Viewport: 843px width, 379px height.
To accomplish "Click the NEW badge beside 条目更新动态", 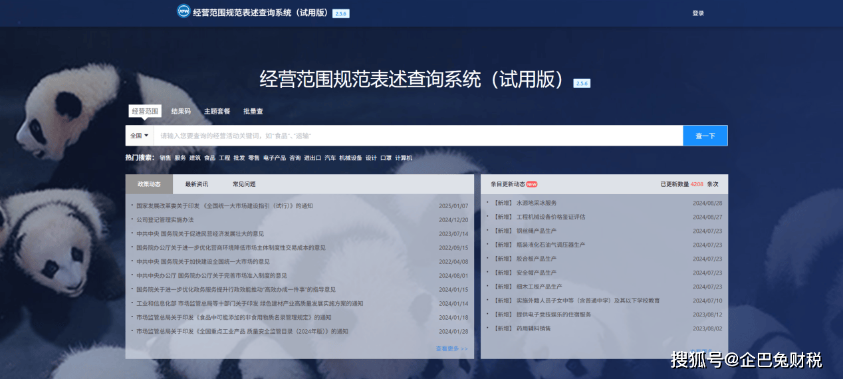I will (x=532, y=184).
